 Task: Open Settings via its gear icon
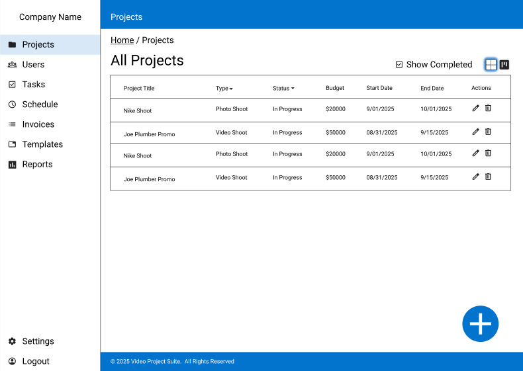(12, 341)
